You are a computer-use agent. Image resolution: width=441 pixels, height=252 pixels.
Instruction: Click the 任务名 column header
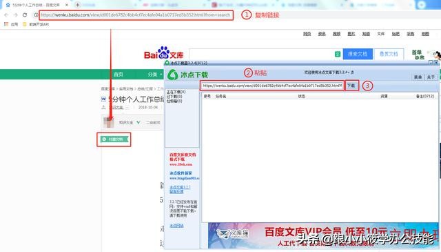tap(220, 96)
